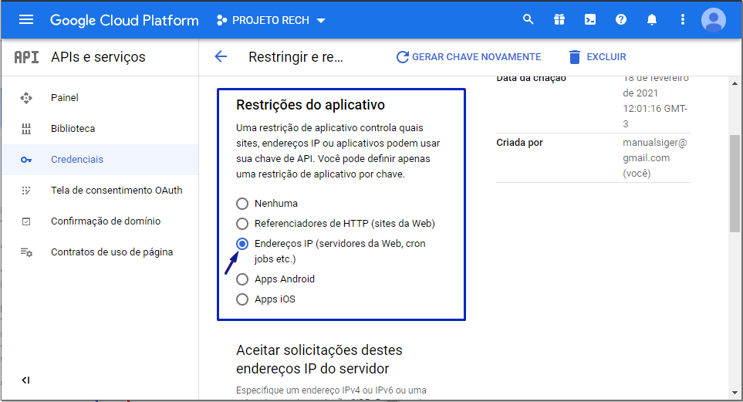Click the 'Criada por' label
The width and height of the screenshot is (743, 402).
519,142
